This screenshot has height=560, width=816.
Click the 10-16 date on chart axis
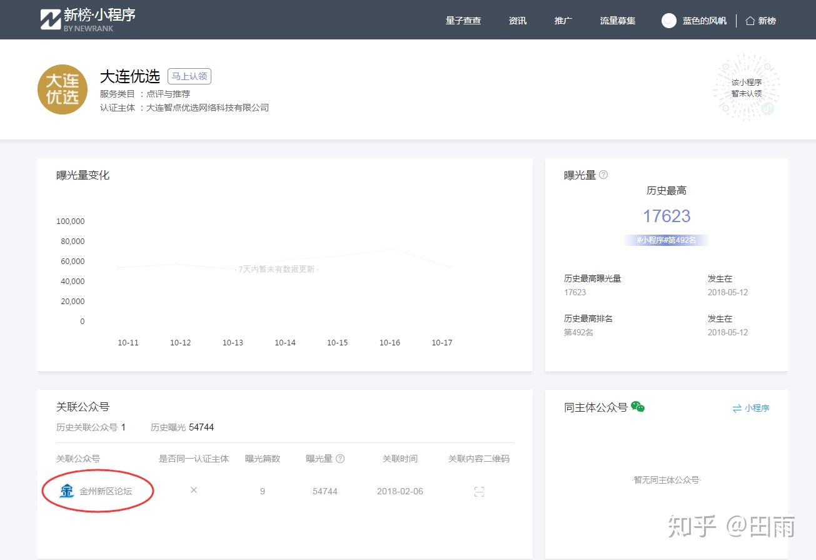point(390,343)
